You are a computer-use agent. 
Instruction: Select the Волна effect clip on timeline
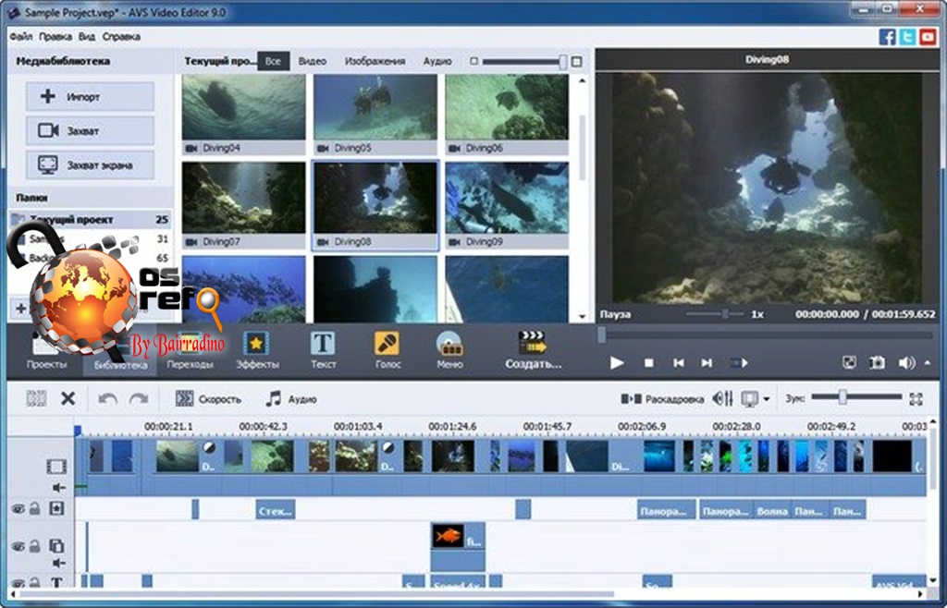point(772,509)
